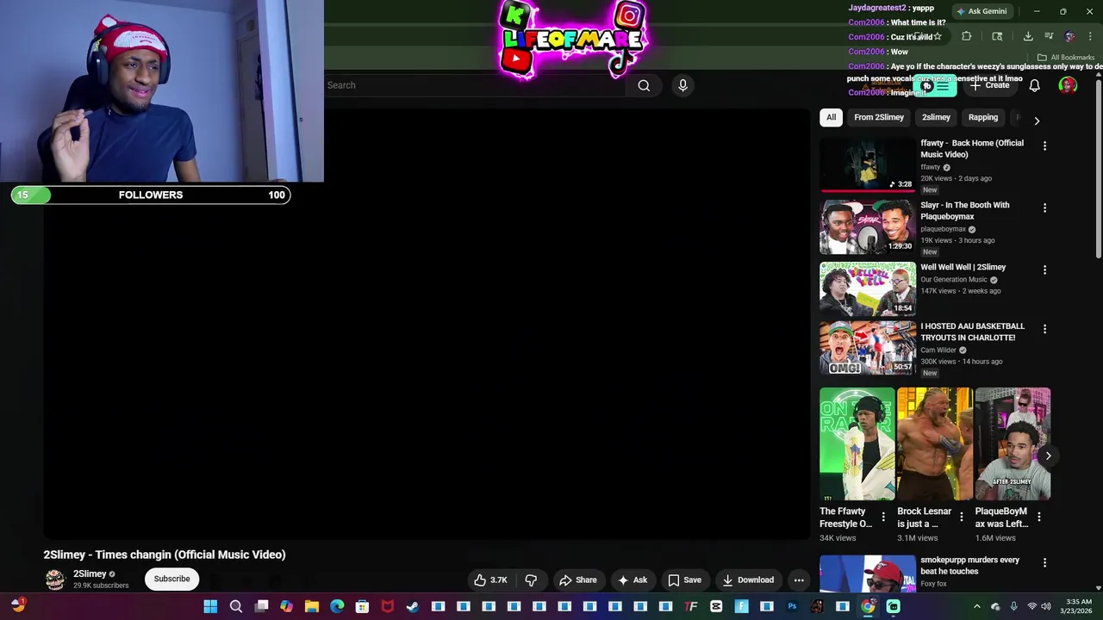Viewport: 1103px width, 620px height.
Task: Share the video
Action: [x=578, y=580]
